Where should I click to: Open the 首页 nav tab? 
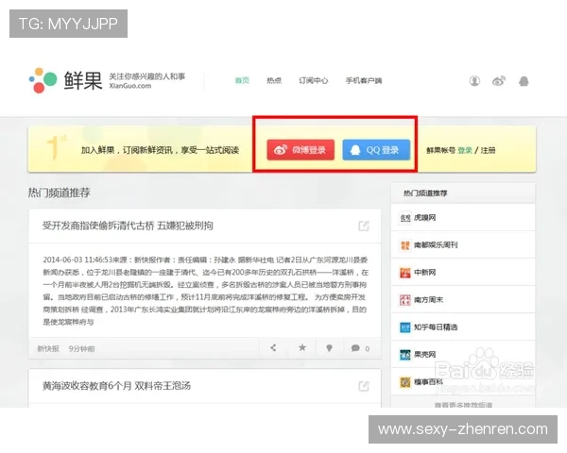tap(242, 80)
